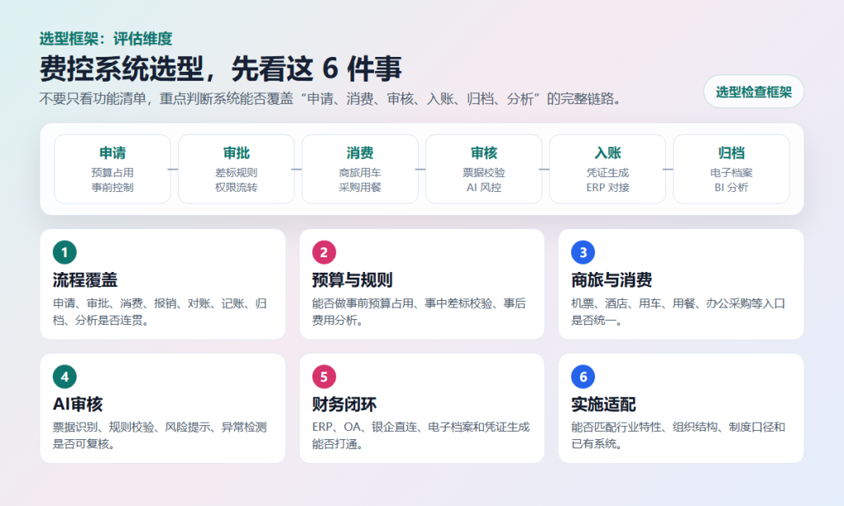
Task: Open the 入账 step card
Action: [x=607, y=169]
